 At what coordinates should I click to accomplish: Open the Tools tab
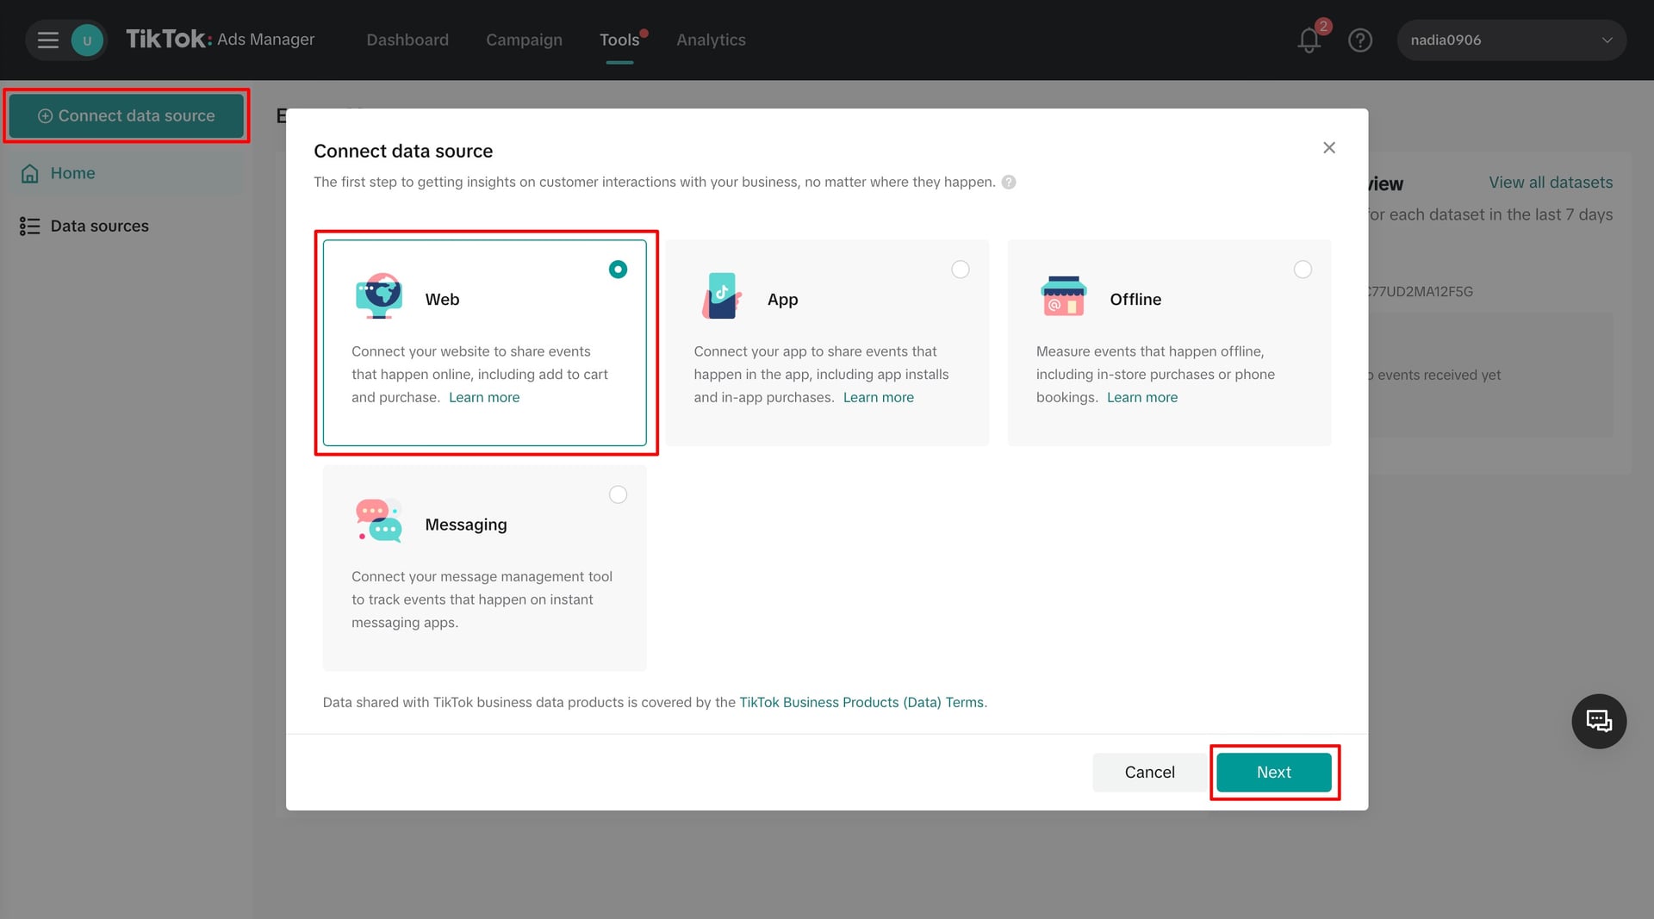click(x=619, y=40)
